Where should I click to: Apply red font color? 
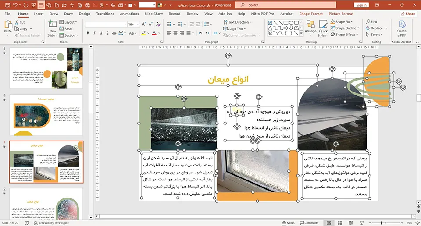154,33
